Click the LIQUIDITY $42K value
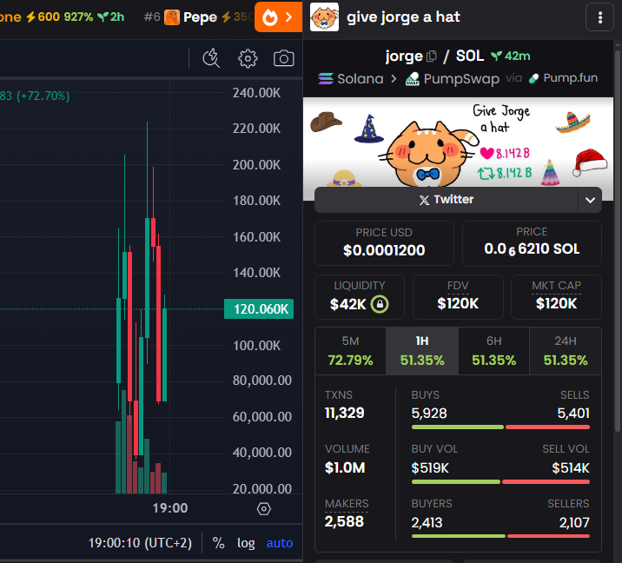Image resolution: width=622 pixels, height=563 pixels. (347, 304)
